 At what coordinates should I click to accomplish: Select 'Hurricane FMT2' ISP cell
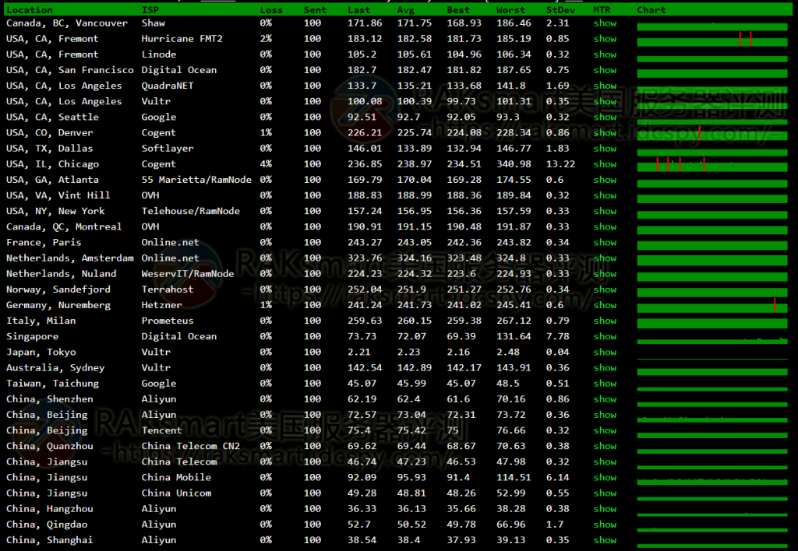point(182,39)
